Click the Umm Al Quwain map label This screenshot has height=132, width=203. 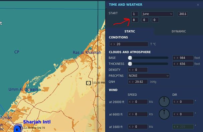pyautogui.click(x=23, y=89)
